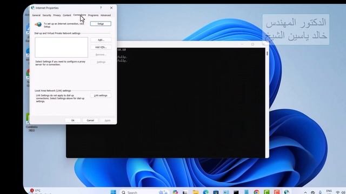Open Microsoft Edge from the taskbar
The width and height of the screenshot is (346, 194).
206,192
